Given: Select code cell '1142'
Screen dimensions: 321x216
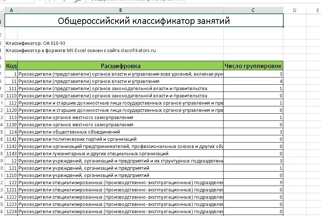Looking at the screenshot, I should tap(11, 146).
